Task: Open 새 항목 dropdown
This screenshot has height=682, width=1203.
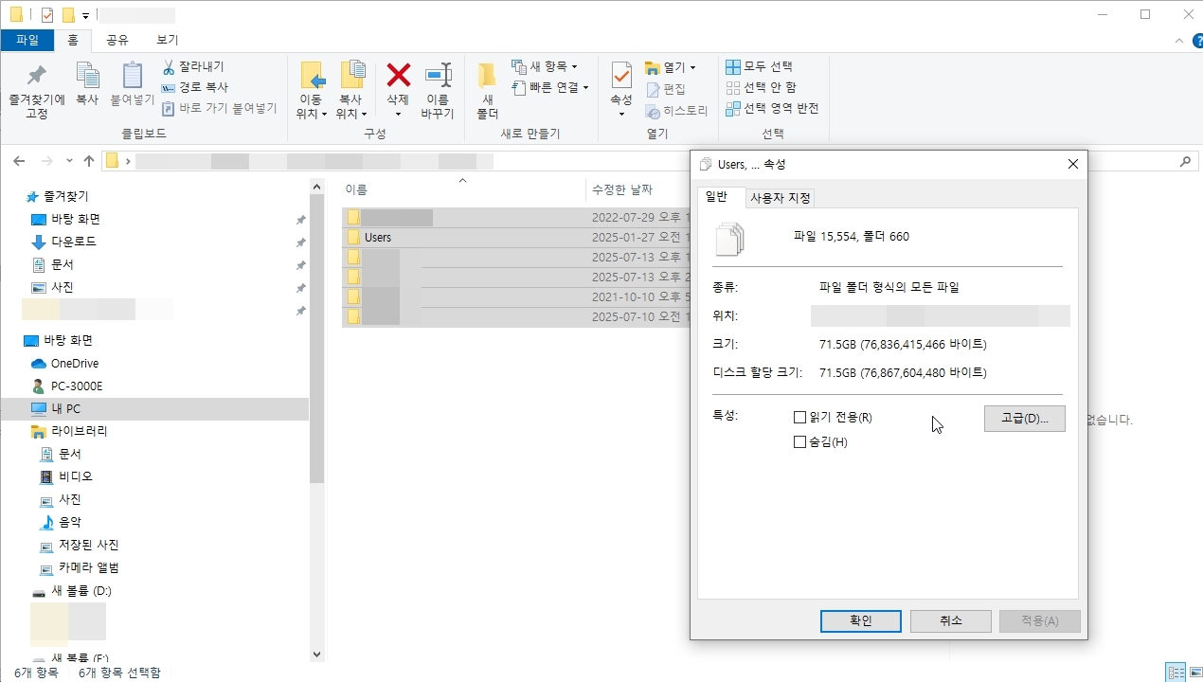Action: pos(545,66)
